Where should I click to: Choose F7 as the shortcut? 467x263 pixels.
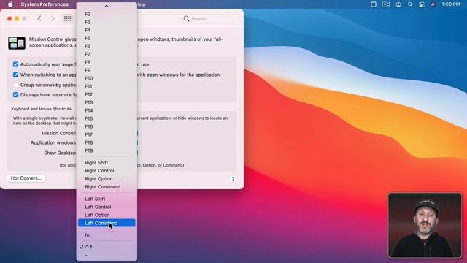(107, 54)
